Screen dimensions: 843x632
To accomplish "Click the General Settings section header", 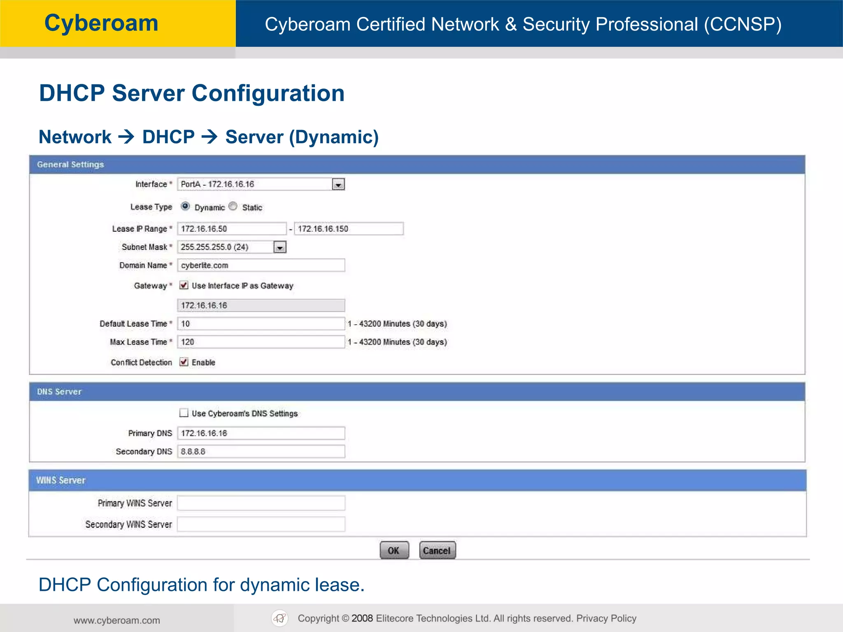I will click(x=417, y=165).
